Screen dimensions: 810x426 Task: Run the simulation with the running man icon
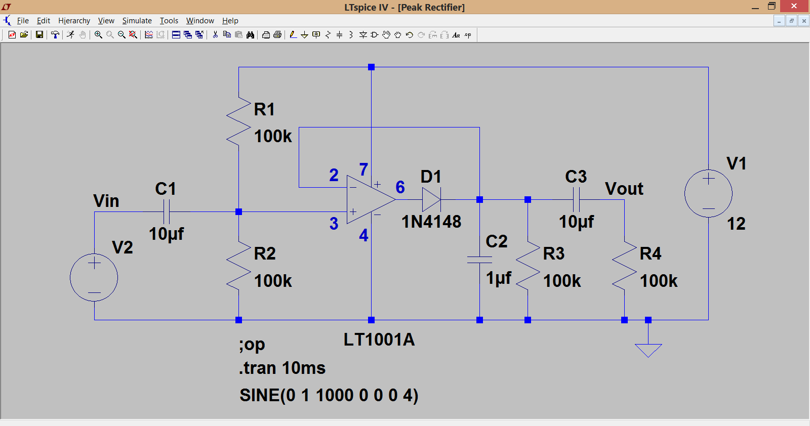pos(70,35)
